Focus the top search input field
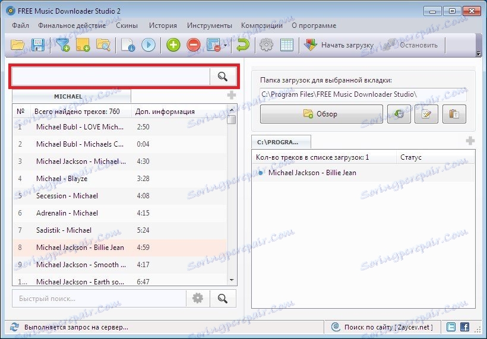Screen dimensions: 487x339 click(x=111, y=77)
